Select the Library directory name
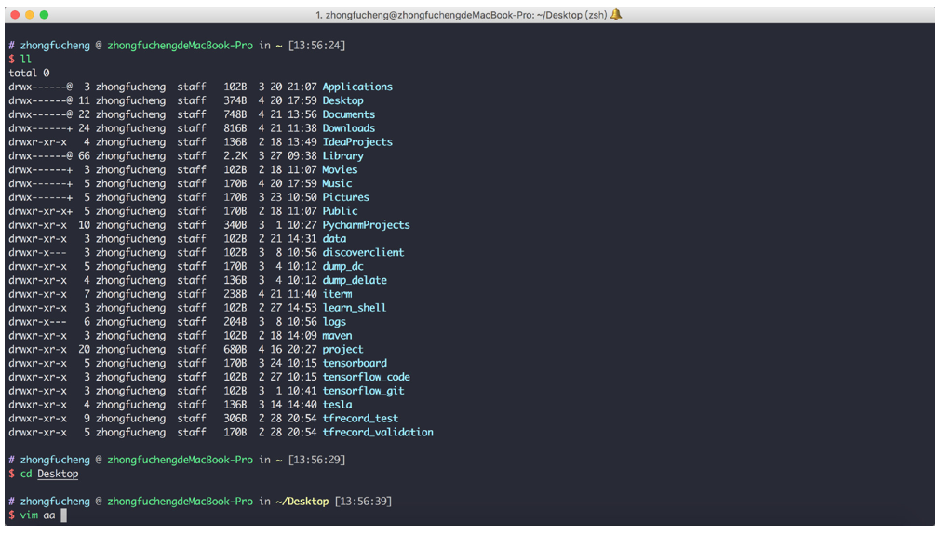Viewport: 939px width, 535px height. coord(343,155)
